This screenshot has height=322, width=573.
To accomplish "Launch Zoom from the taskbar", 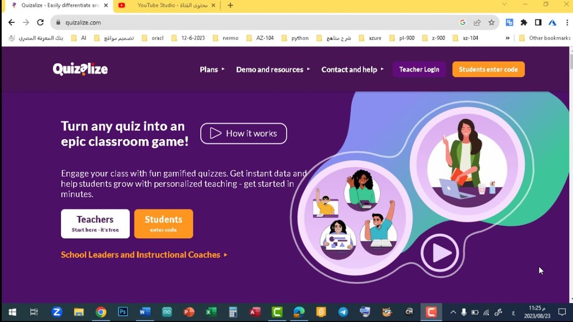I will (x=57, y=312).
